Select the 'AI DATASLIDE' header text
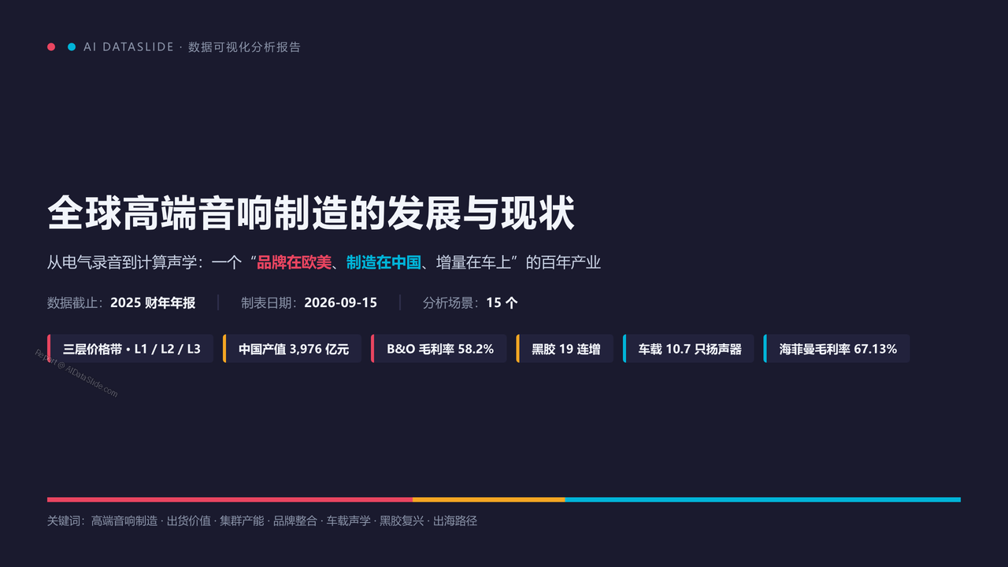The height and width of the screenshot is (567, 1008). click(128, 47)
